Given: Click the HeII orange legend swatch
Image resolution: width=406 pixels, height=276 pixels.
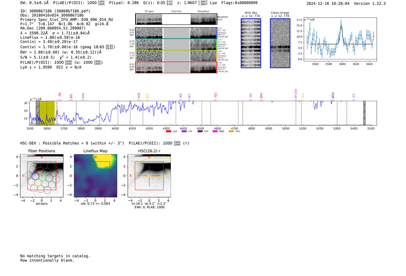Looking at the screenshot, I should click(231, 131).
